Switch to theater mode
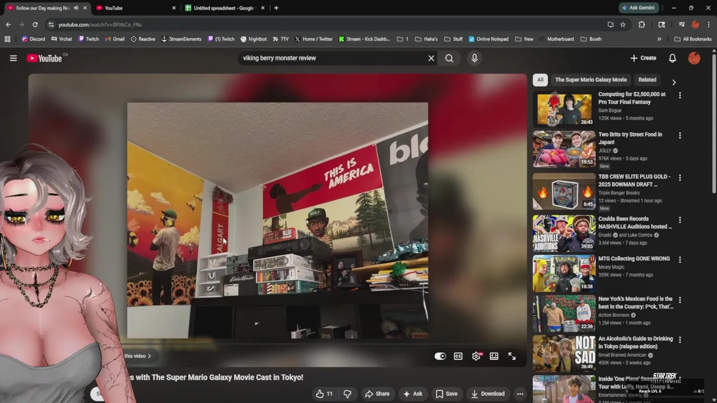Viewport: 717px width, 403px height. [494, 356]
